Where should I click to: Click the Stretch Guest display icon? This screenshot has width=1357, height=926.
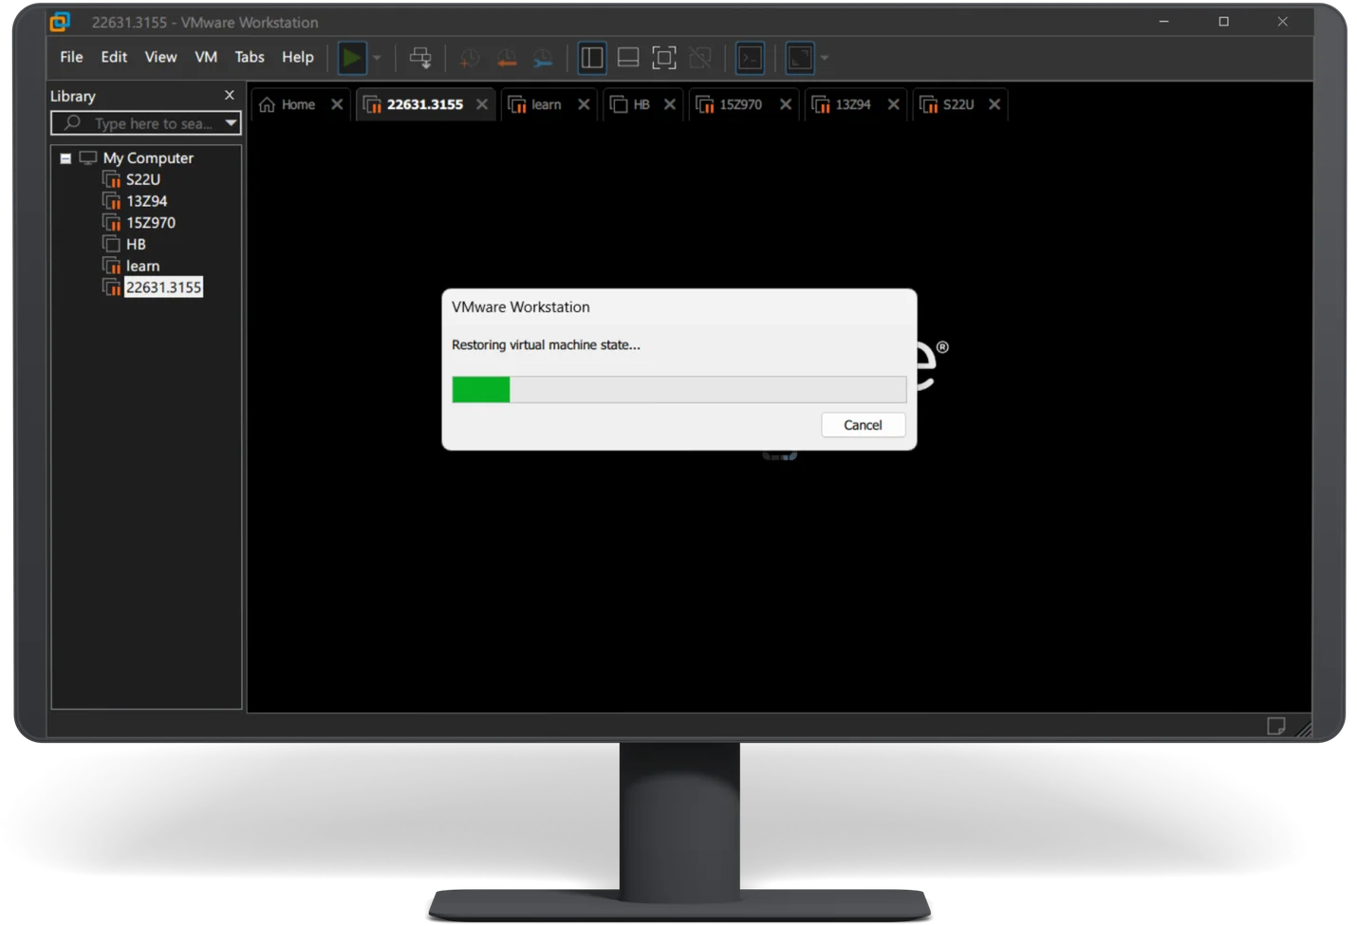click(800, 58)
